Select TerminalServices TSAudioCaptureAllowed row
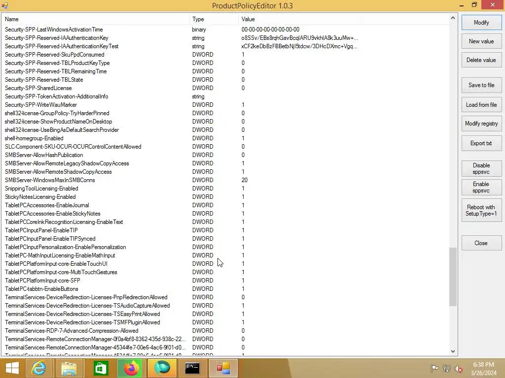Screen dimensions: 505x378 [x=225, y=305]
